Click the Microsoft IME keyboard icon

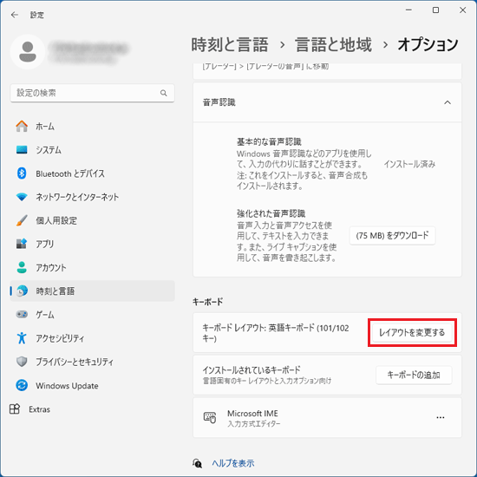(210, 417)
